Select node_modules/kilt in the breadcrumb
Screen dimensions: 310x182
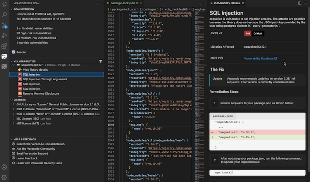176,9
